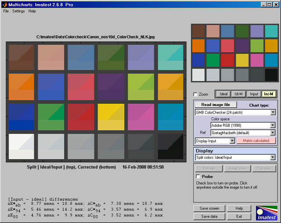281x223 pixels.
Task: Click the Exit button
Action: [x=239, y=216]
